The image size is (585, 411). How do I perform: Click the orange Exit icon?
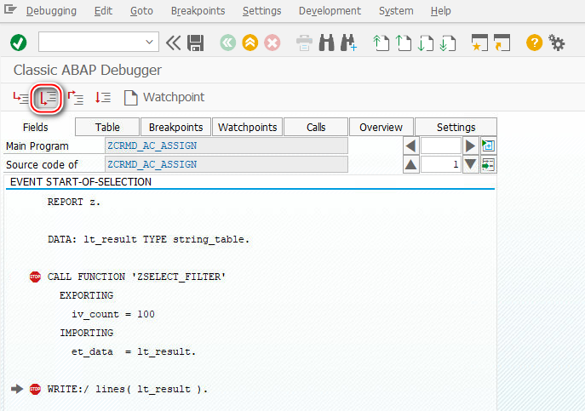click(250, 43)
